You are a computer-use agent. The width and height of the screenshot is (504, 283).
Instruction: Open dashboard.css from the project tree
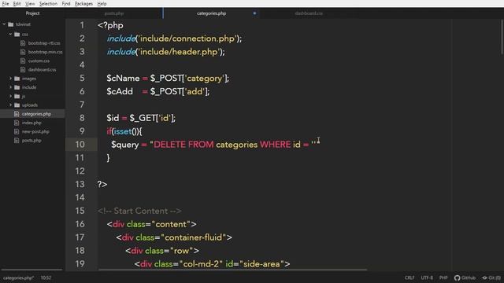[42, 70]
